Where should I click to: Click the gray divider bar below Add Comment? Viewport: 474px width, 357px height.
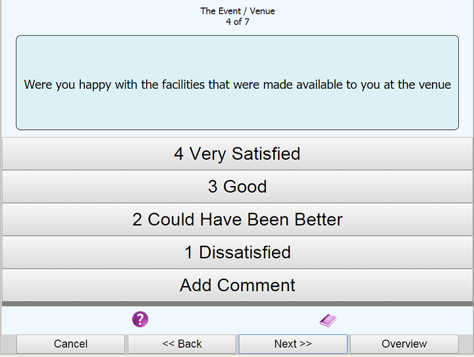tap(237, 304)
